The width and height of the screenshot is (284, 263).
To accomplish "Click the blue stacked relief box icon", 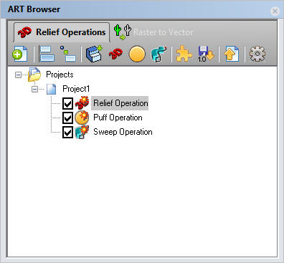I will 94,54.
